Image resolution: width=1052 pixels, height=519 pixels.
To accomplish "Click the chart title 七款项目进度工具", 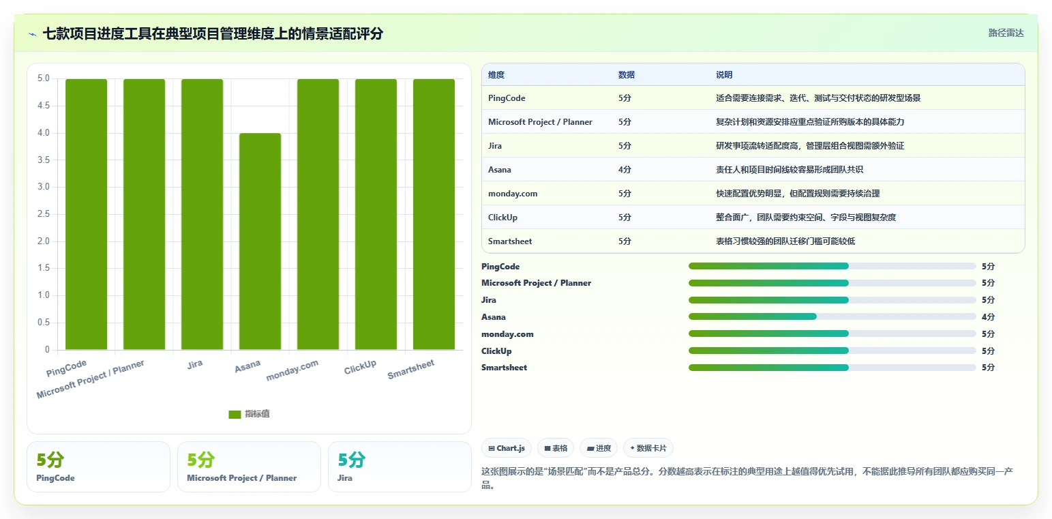I will 213,33.
